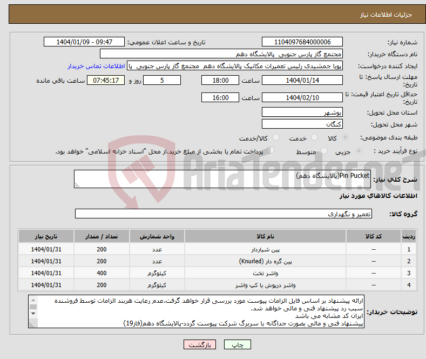Select the متوسط purchase type radio
Screen dimensions: 426x359
click(x=324, y=150)
